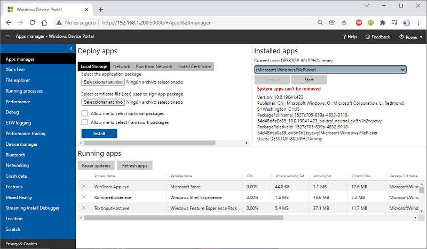
Task: Open the Privacy & Cookies link
Action: coord(21,244)
